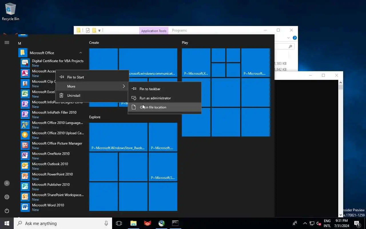
Task: Click the Explore group heading
Action: pos(95,117)
